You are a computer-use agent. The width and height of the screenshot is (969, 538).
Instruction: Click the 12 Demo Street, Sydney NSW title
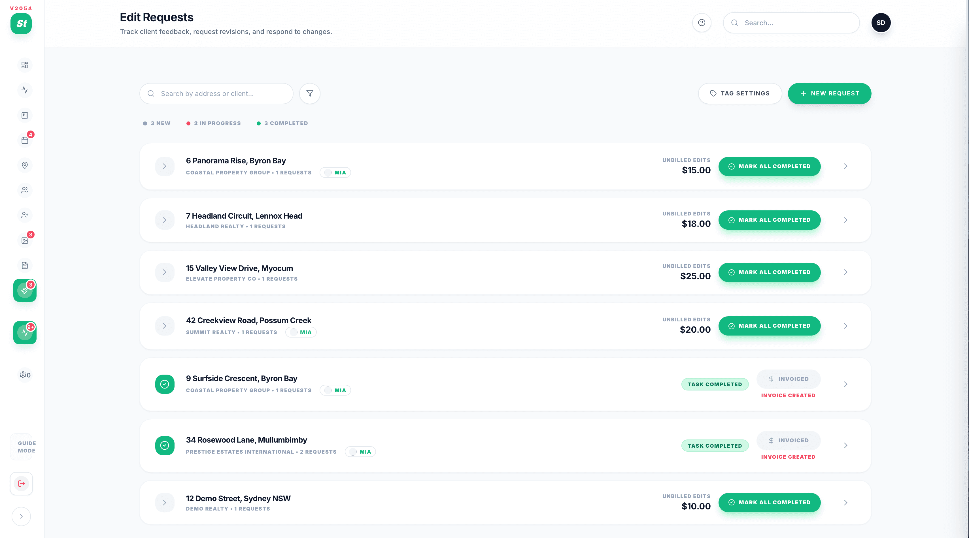pyautogui.click(x=238, y=499)
